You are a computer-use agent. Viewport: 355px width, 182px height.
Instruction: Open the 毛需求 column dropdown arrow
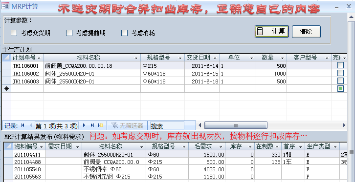pos(221,147)
